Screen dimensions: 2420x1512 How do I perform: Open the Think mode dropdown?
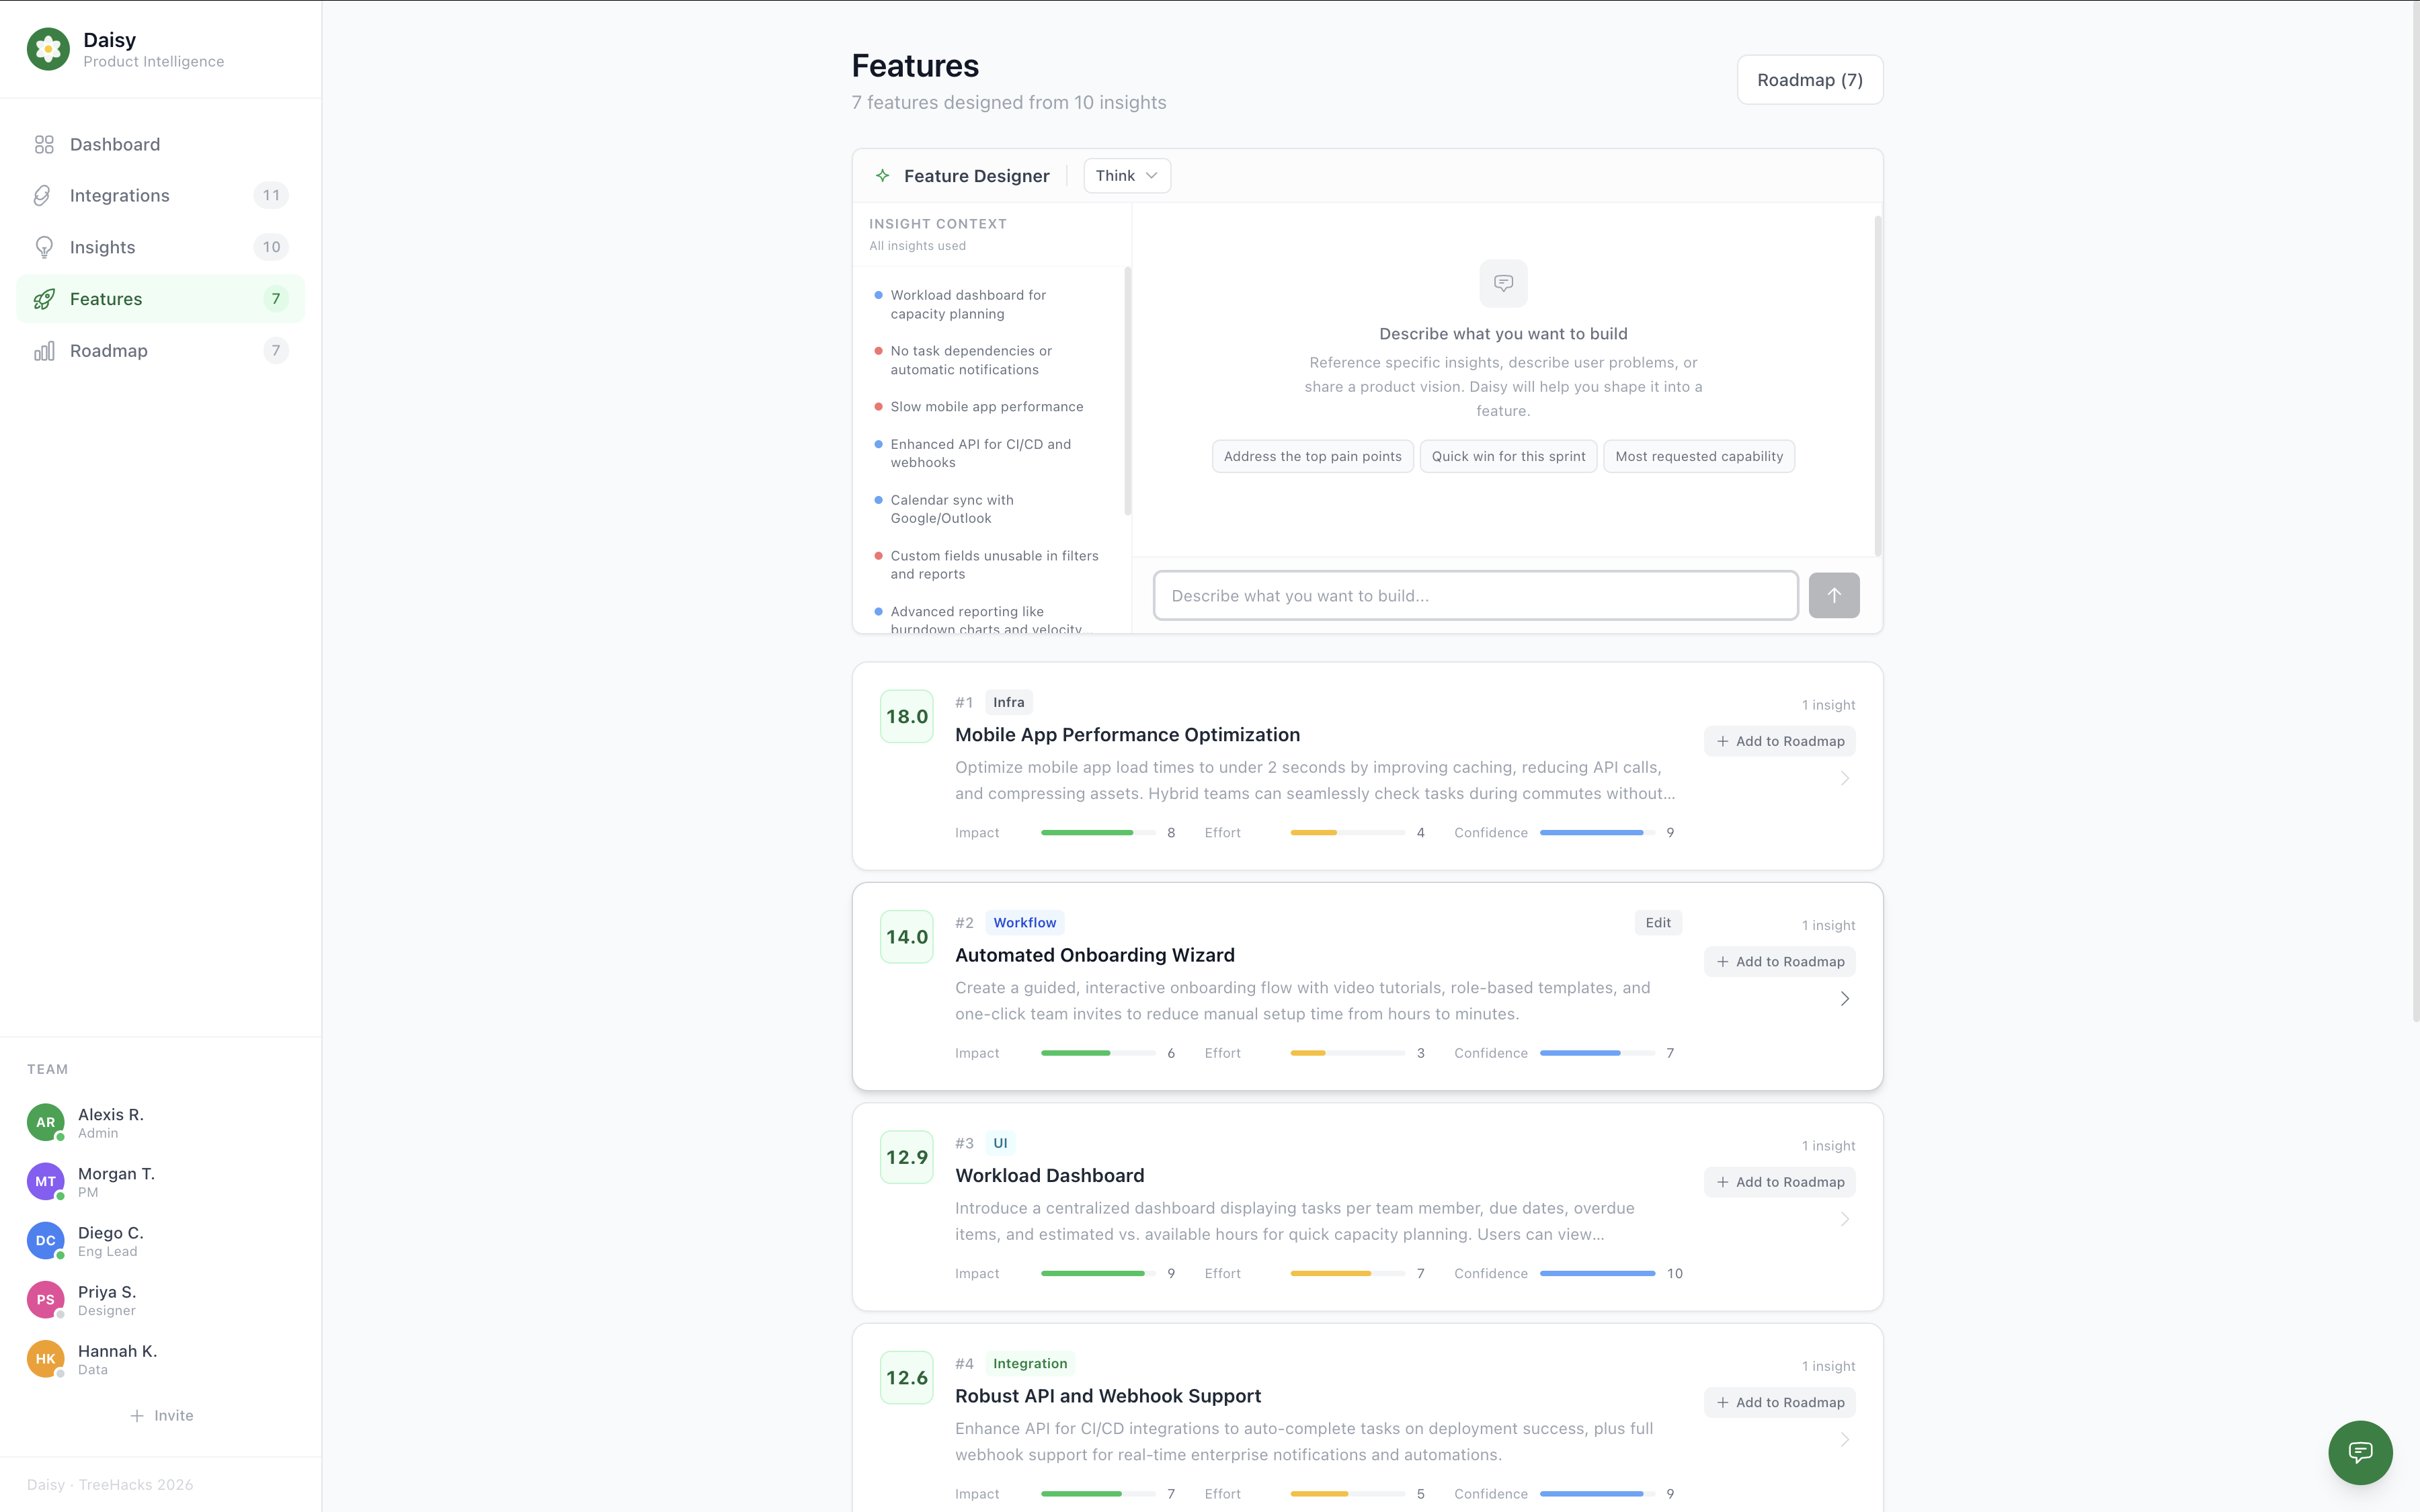(1126, 176)
